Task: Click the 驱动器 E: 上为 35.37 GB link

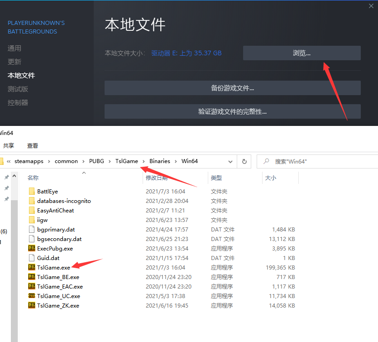Action: [x=187, y=53]
